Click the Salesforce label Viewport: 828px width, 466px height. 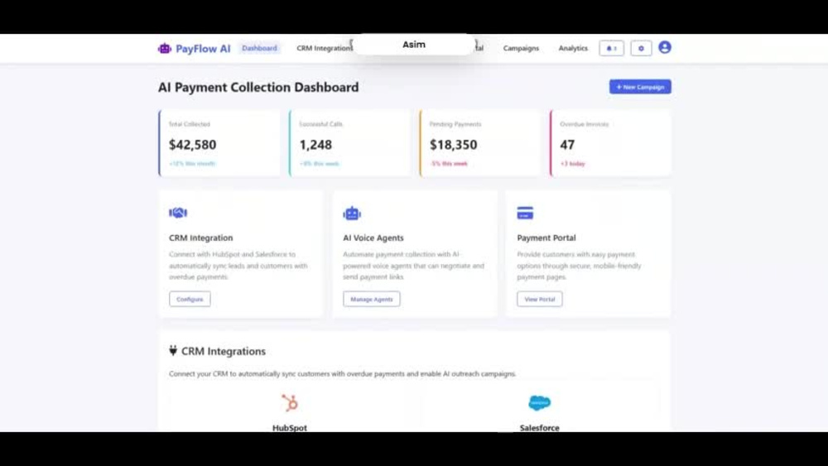(x=539, y=427)
